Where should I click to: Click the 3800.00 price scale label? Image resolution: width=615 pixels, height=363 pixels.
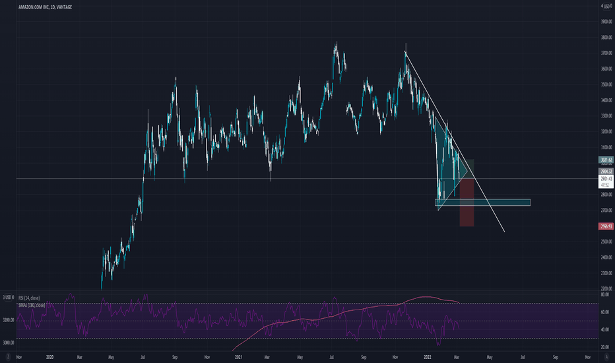click(606, 38)
